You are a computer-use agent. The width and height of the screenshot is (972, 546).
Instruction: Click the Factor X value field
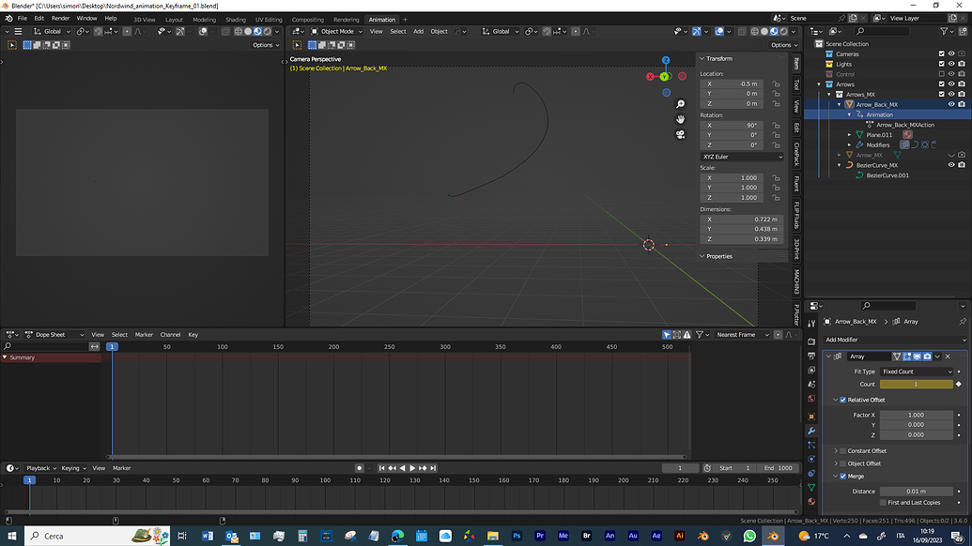(x=917, y=415)
